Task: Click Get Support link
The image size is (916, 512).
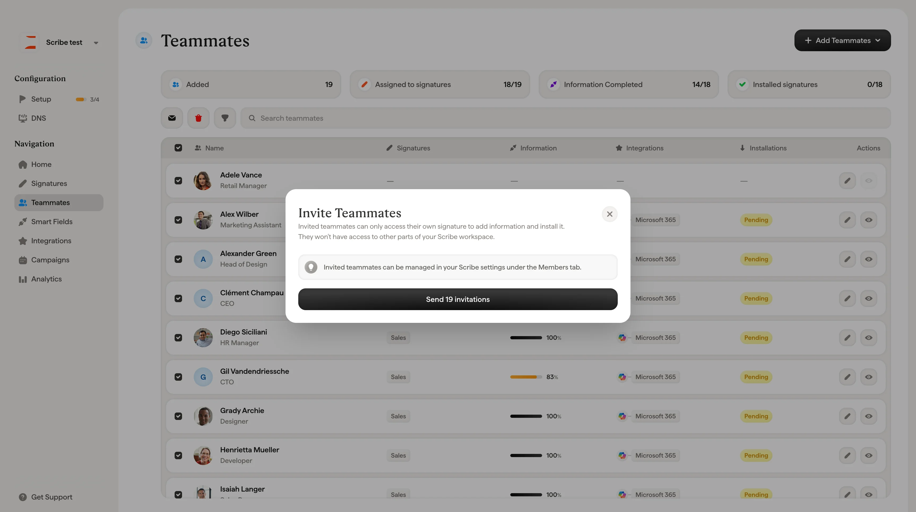Action: (x=46, y=497)
